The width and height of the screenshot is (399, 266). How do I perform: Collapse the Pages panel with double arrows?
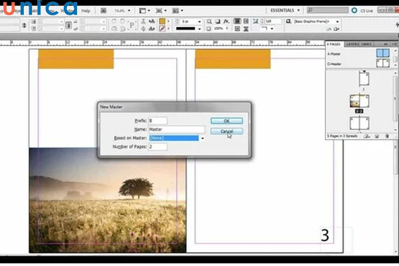(x=386, y=45)
